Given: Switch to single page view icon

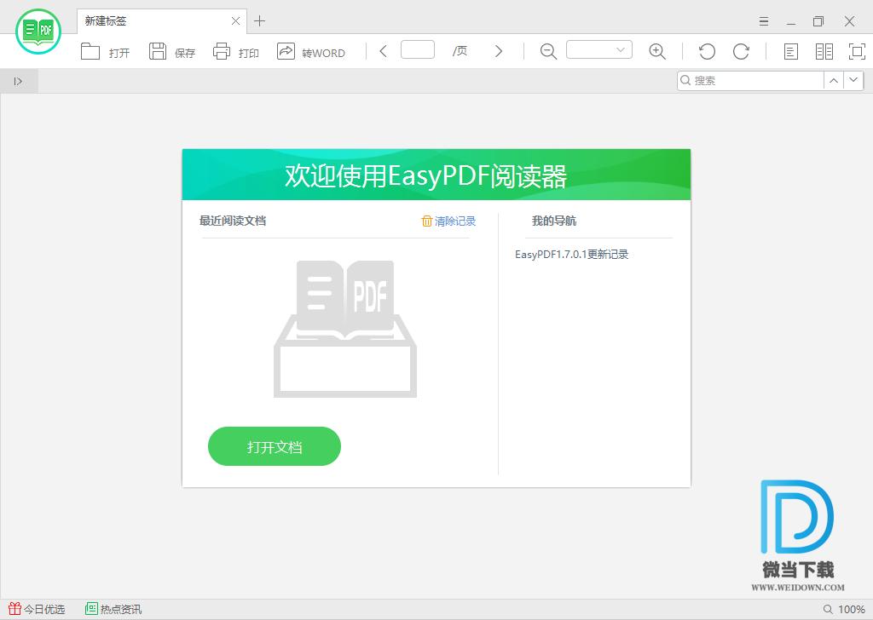Looking at the screenshot, I should coord(790,52).
